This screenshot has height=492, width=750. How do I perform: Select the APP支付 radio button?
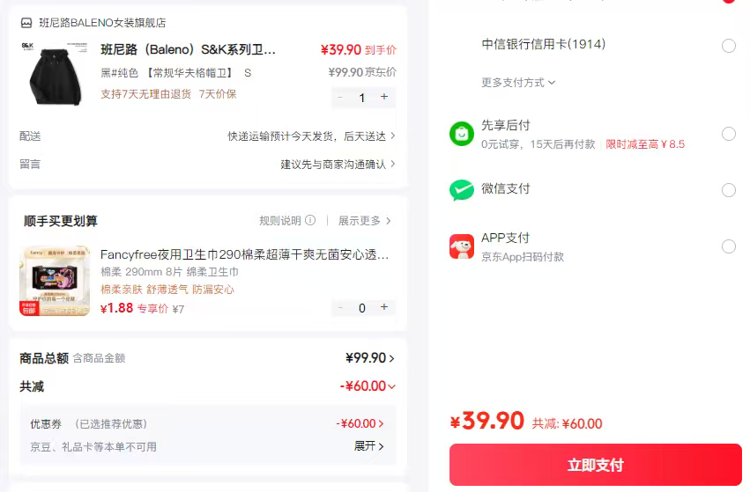click(x=729, y=246)
